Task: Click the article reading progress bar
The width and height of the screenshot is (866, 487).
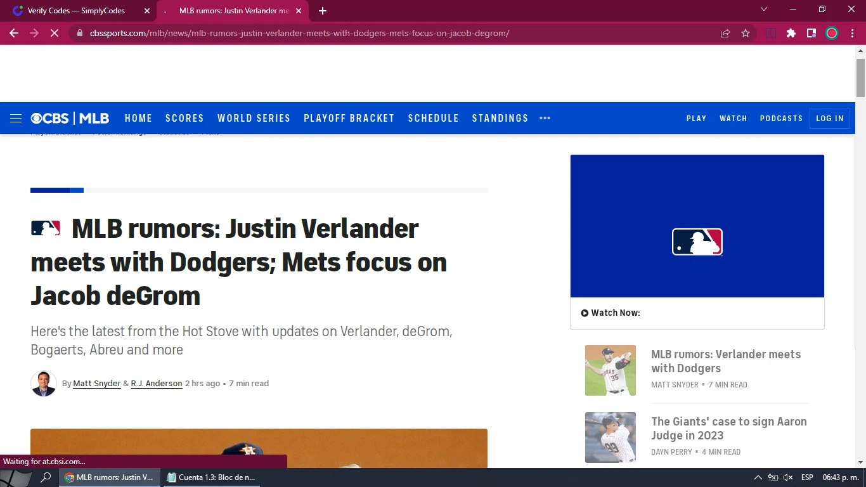Action: [x=259, y=190]
